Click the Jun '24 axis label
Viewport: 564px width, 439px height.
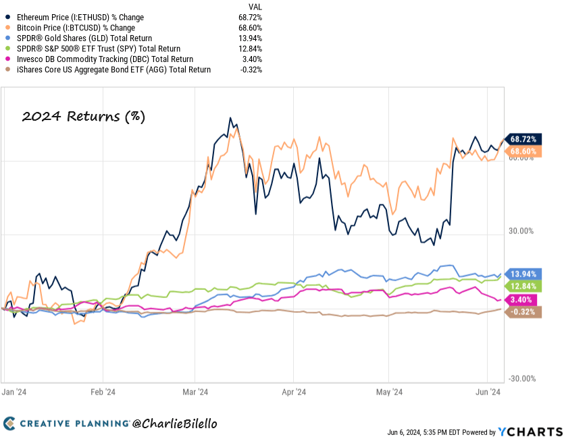tap(488, 392)
